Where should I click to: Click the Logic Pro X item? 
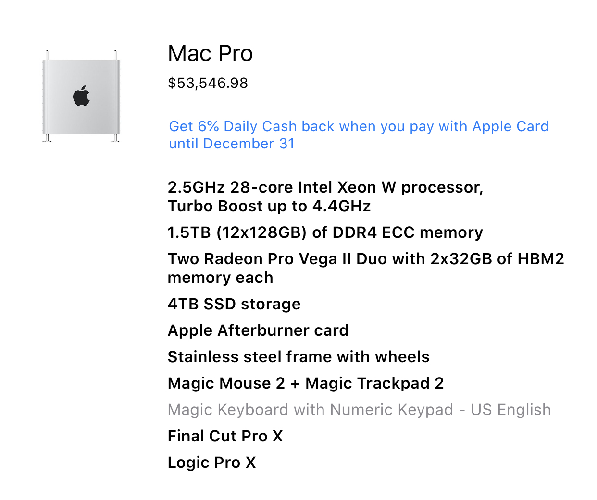click(x=212, y=463)
